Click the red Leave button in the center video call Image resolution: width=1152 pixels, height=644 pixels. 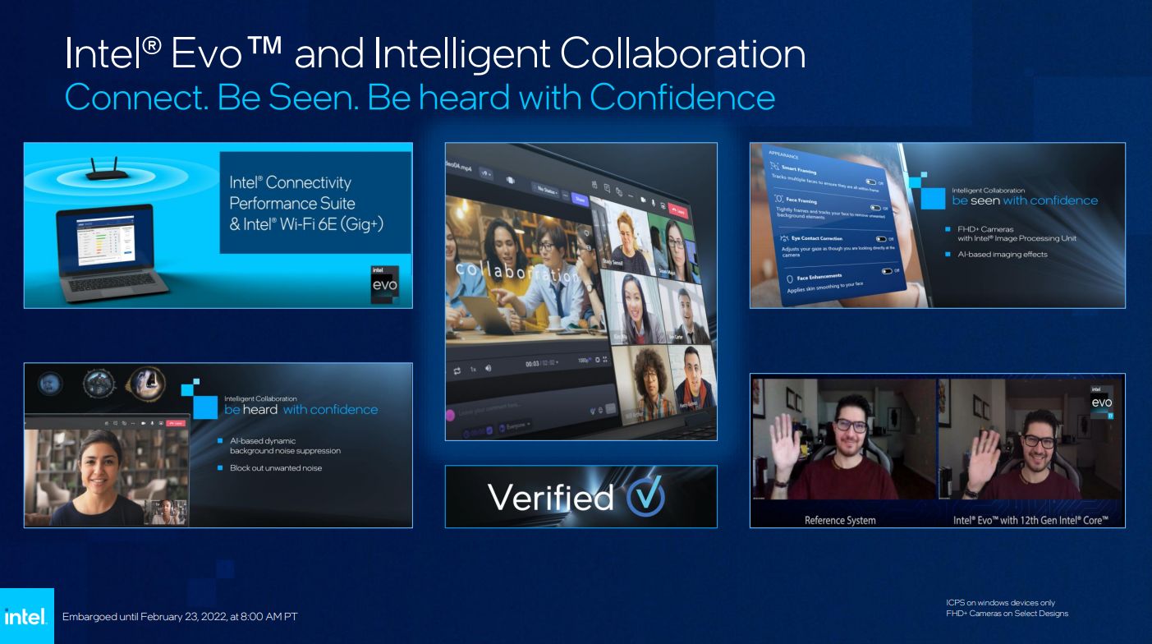pos(678,210)
